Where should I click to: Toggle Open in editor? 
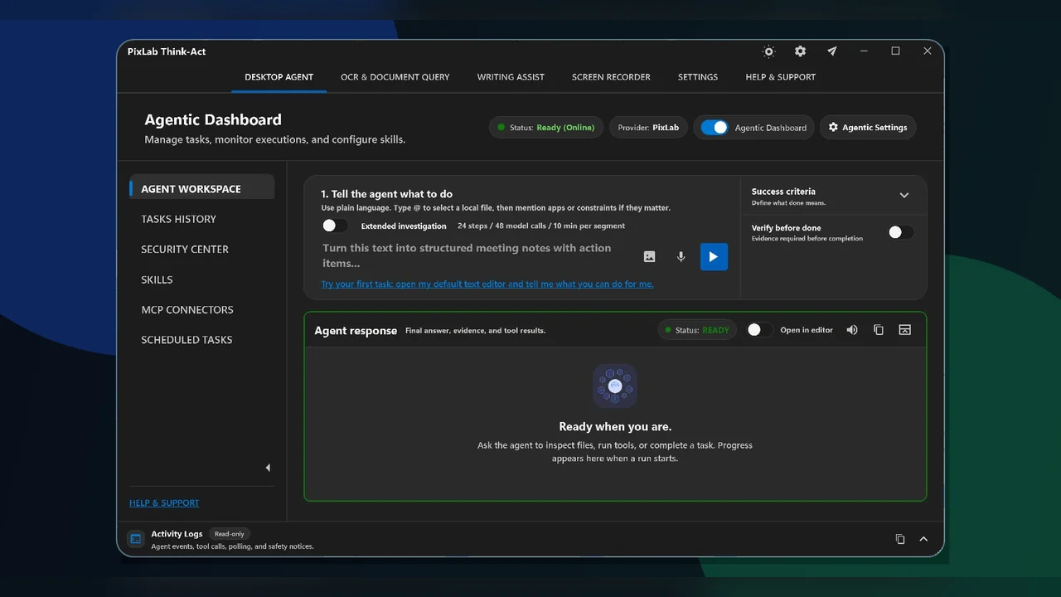tap(759, 330)
